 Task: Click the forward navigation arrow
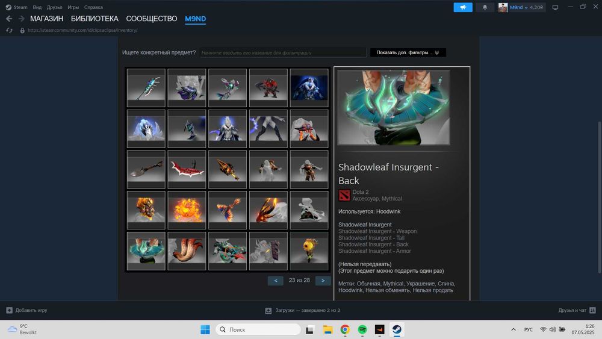pos(22,19)
